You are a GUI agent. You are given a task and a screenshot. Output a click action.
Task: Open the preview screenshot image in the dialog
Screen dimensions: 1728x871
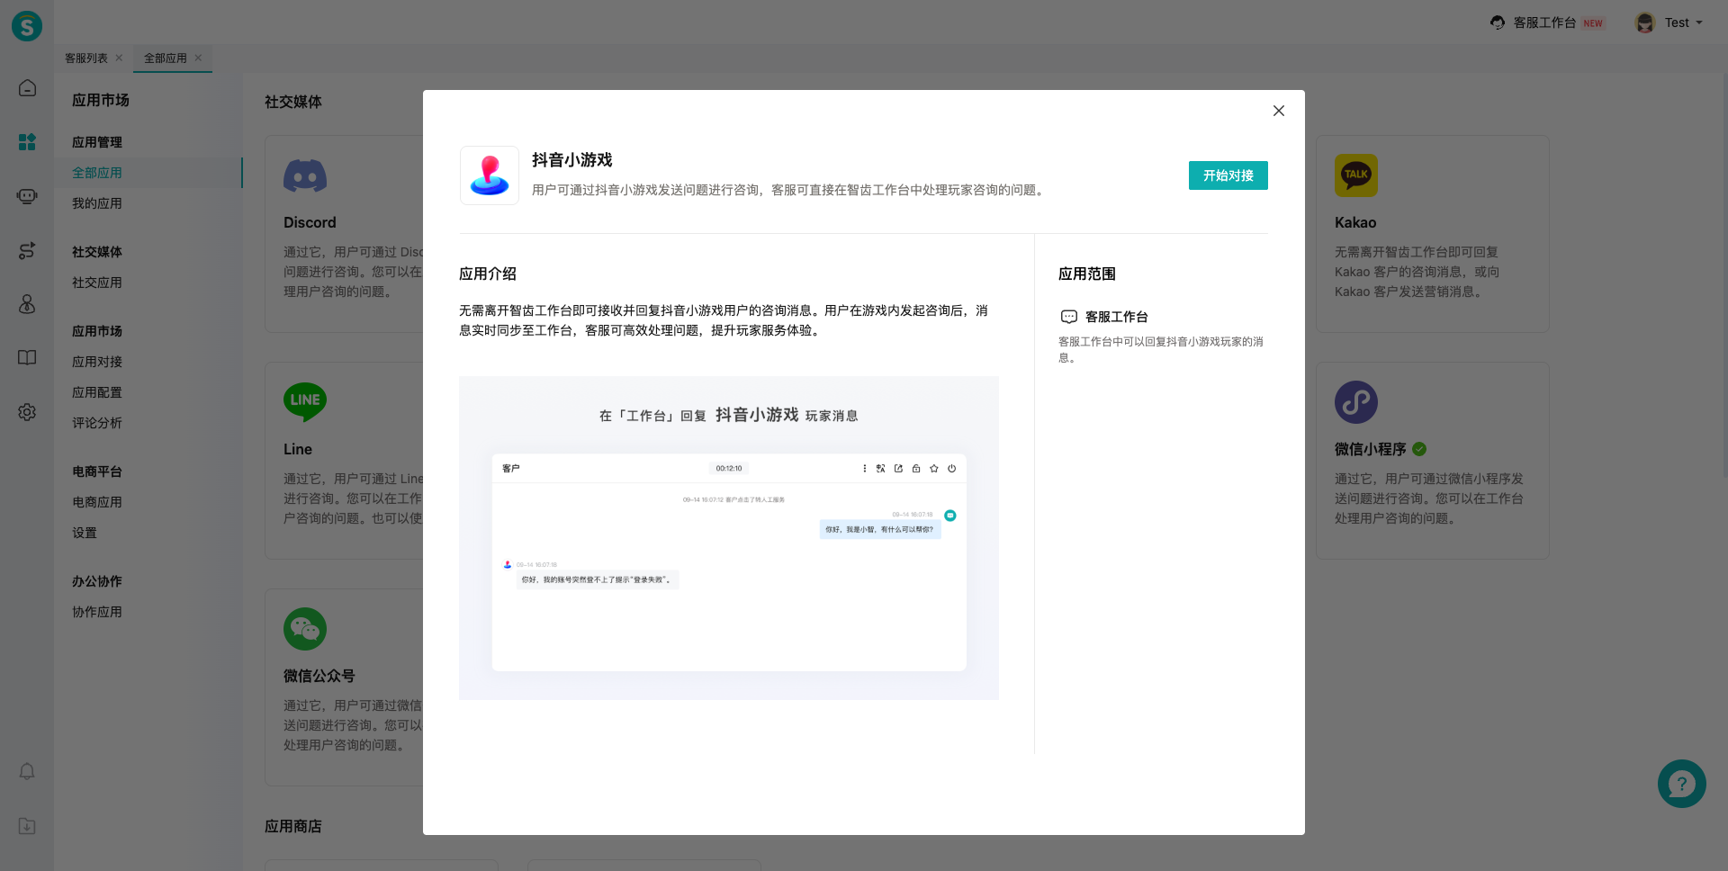(x=729, y=538)
